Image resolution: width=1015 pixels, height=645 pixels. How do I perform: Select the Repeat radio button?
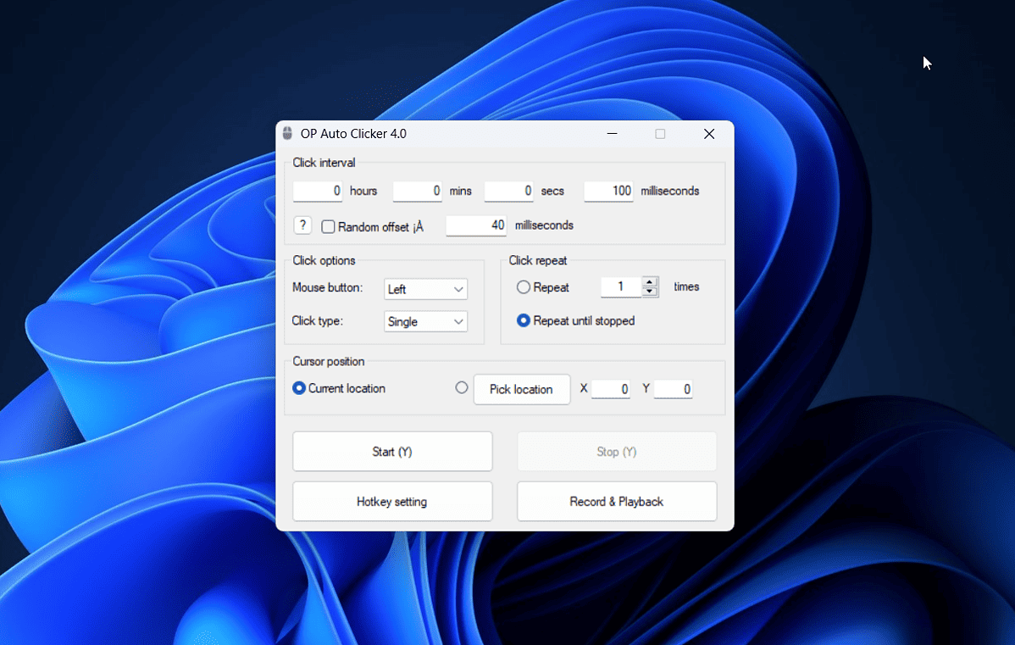(x=523, y=286)
